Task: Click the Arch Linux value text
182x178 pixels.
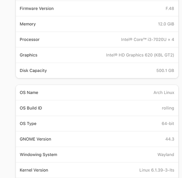Action: click(x=164, y=93)
